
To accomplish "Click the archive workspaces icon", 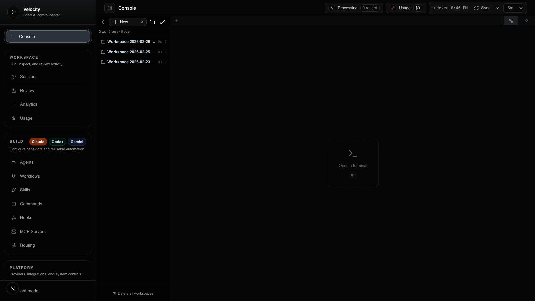I will pyautogui.click(x=153, y=22).
